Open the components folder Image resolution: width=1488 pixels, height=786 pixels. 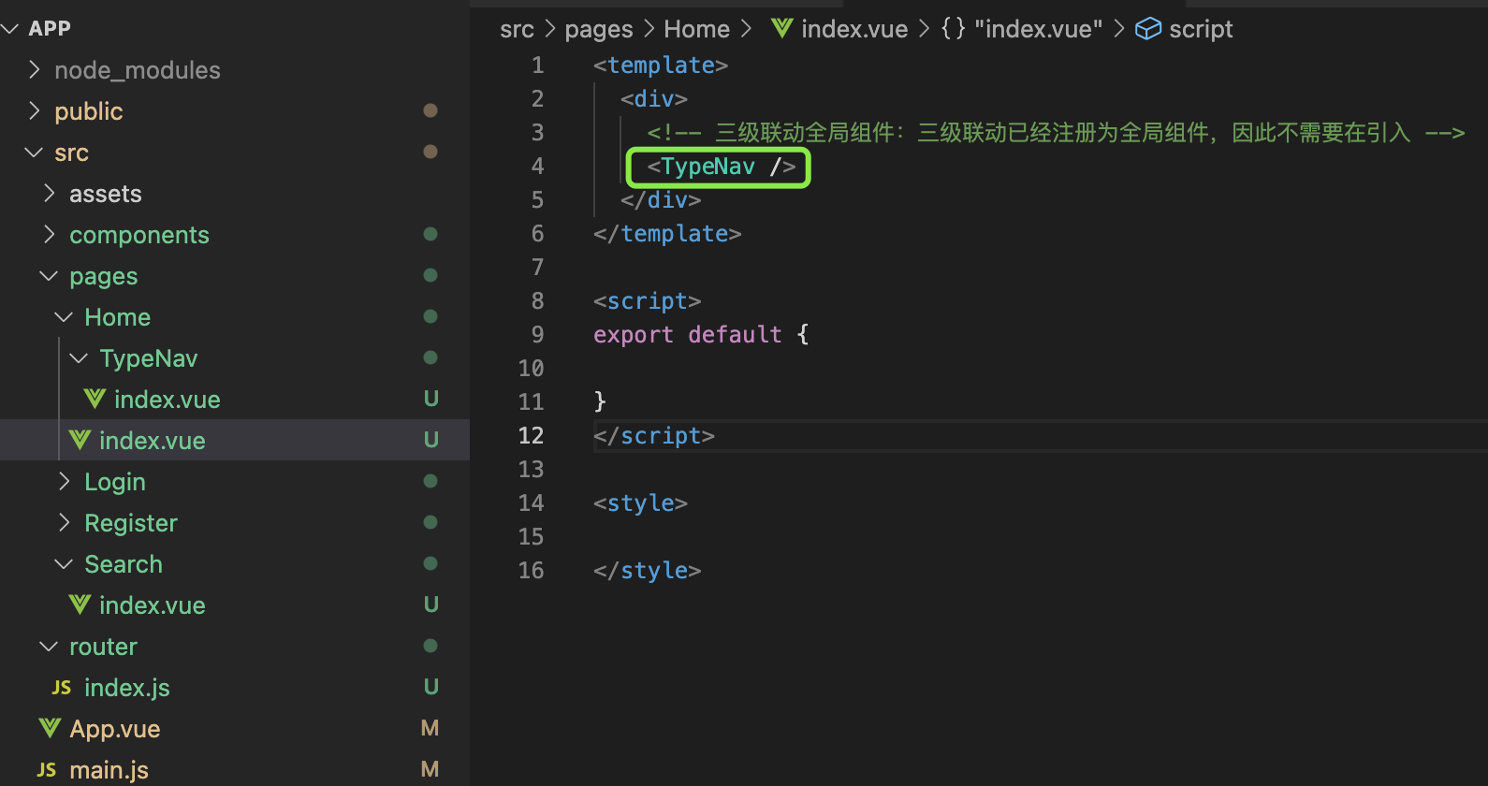(x=139, y=235)
